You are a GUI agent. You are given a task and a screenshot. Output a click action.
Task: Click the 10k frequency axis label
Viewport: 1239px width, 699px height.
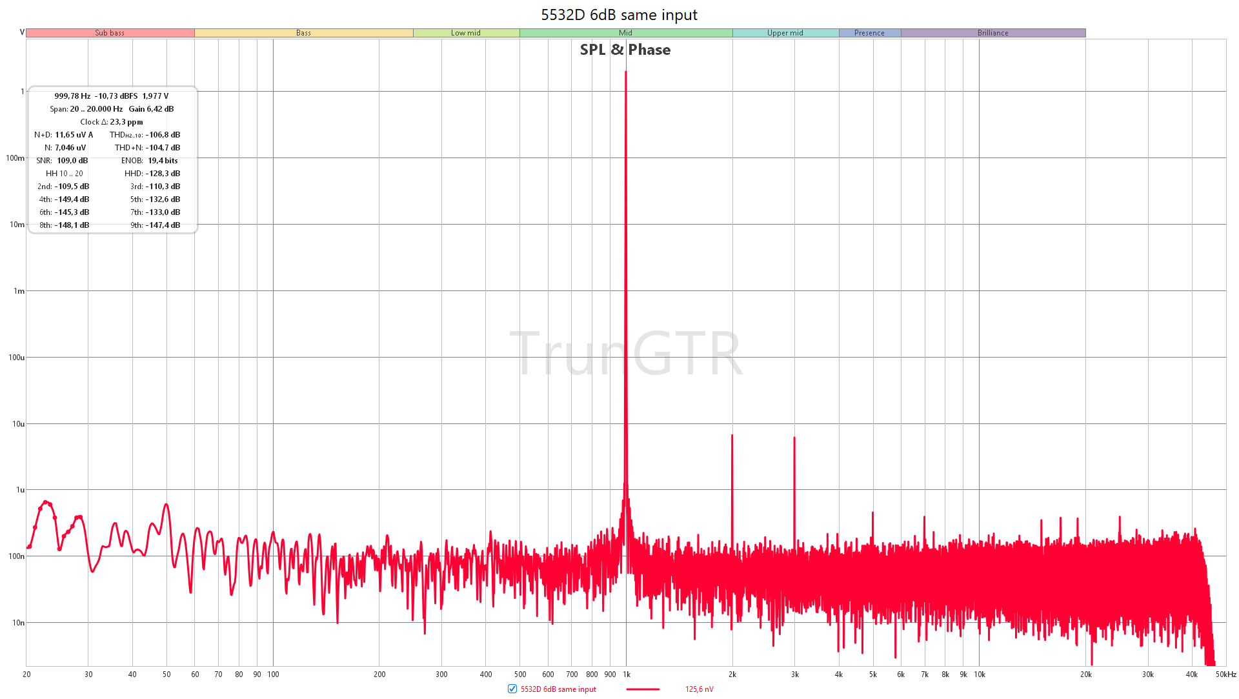980,674
